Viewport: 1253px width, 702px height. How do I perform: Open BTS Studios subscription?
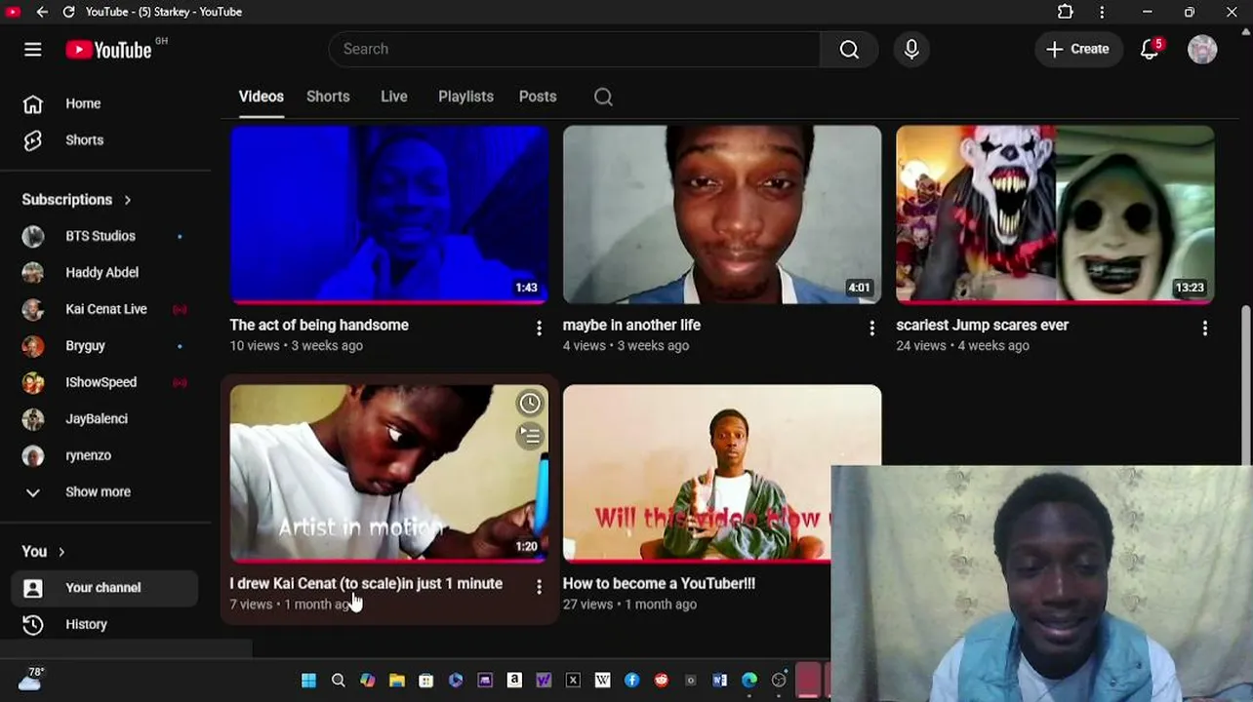click(x=101, y=236)
